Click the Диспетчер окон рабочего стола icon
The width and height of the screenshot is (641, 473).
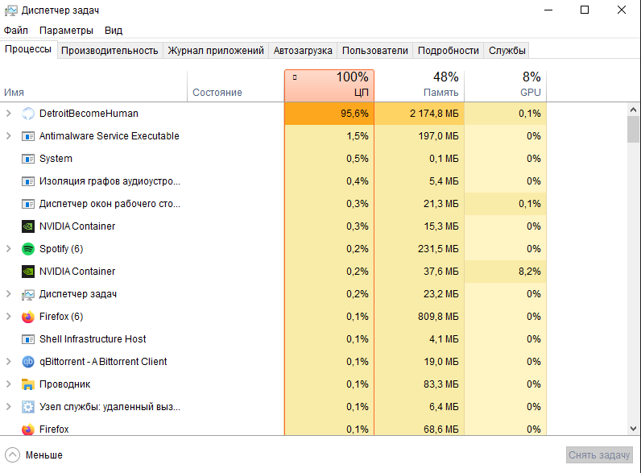28,204
